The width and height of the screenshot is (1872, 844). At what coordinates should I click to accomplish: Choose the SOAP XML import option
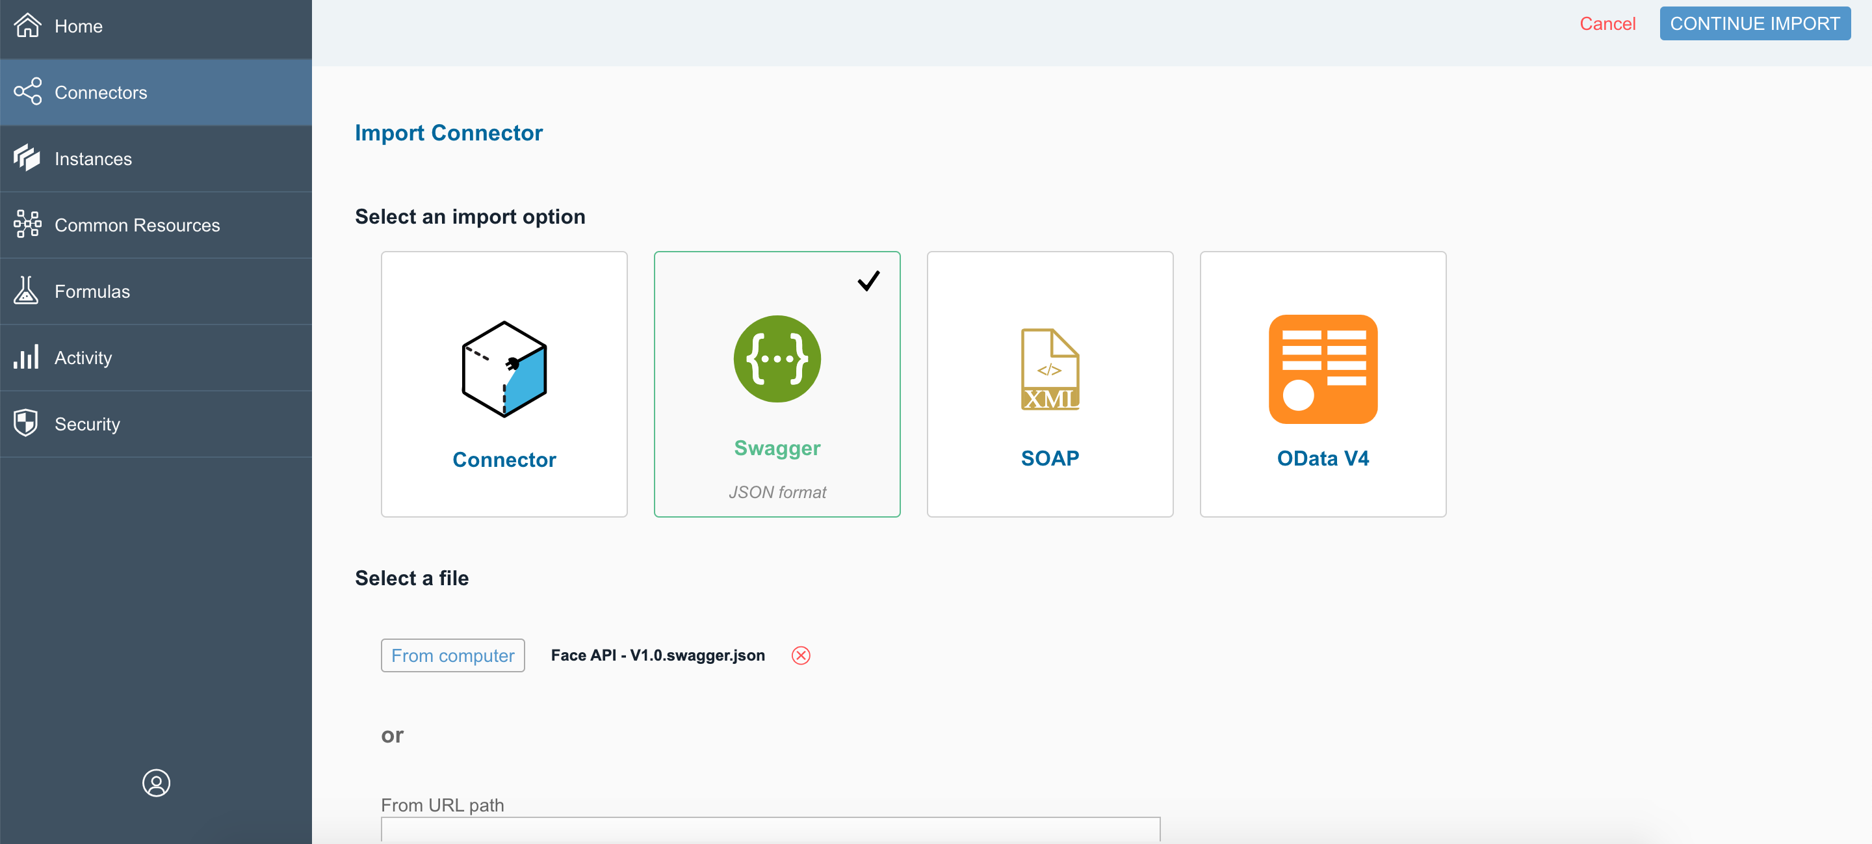click(1049, 384)
